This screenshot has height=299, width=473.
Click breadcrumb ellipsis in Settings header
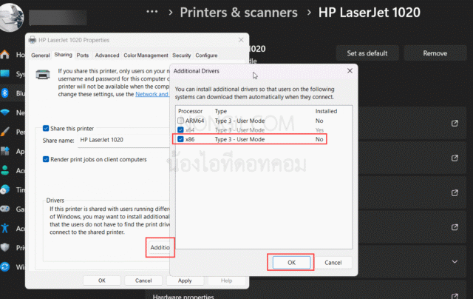click(152, 12)
